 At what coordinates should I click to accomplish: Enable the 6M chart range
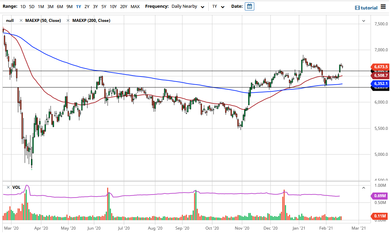click(60, 6)
